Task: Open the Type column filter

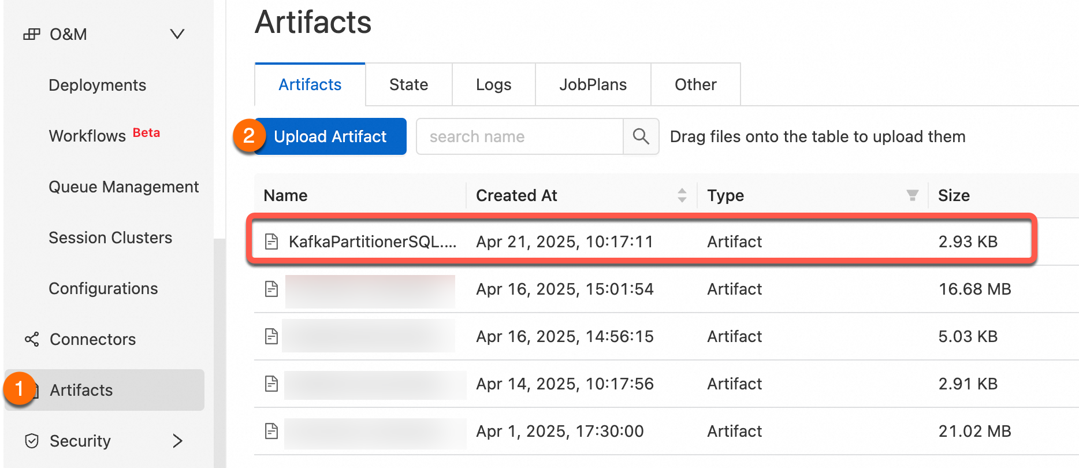Action: coord(912,195)
